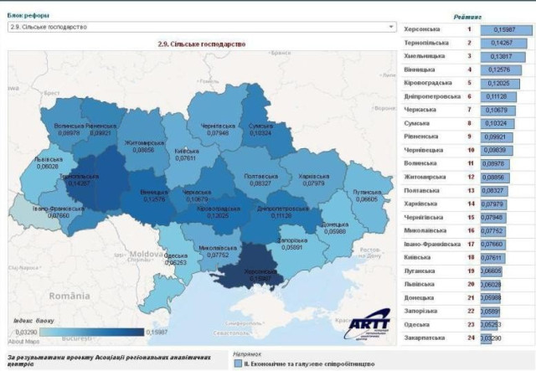Screen dimensions: 536x371
Task: Click the Рейтинг header
Action: (x=466, y=15)
